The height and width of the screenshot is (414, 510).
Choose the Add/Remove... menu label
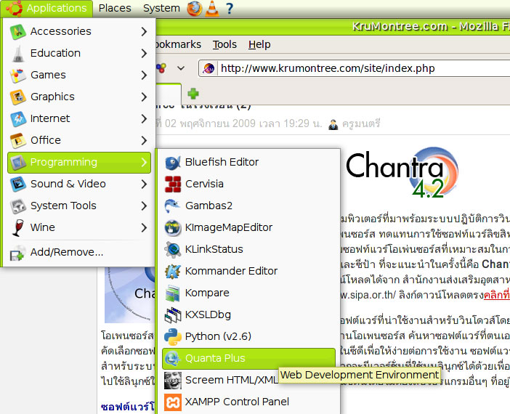click(67, 252)
